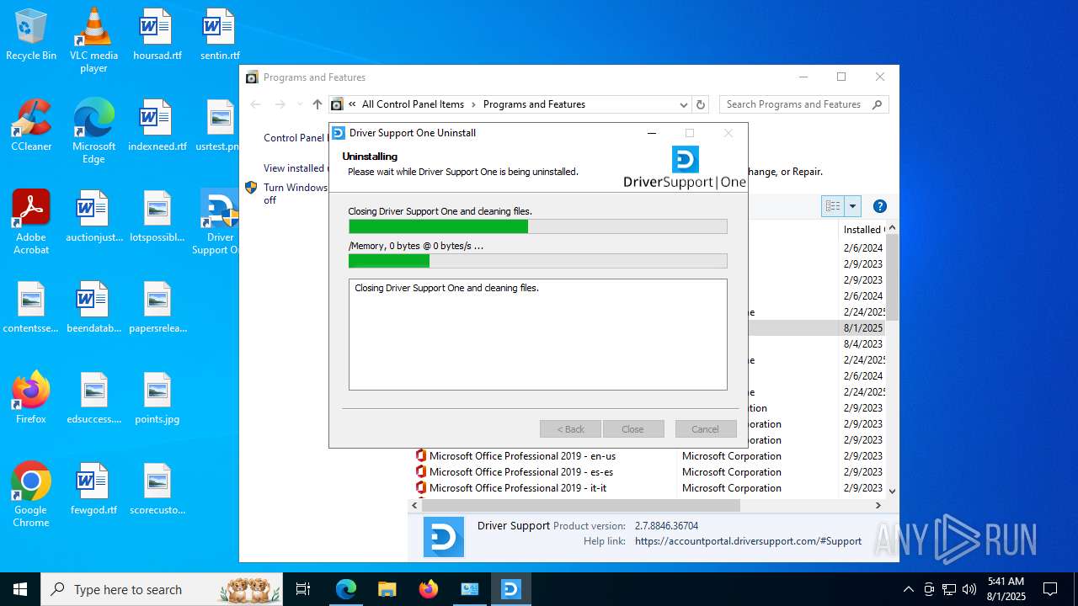Open the Adobe Acrobat desktop shortcut
Image resolution: width=1078 pixels, height=606 pixels.
coord(31,222)
